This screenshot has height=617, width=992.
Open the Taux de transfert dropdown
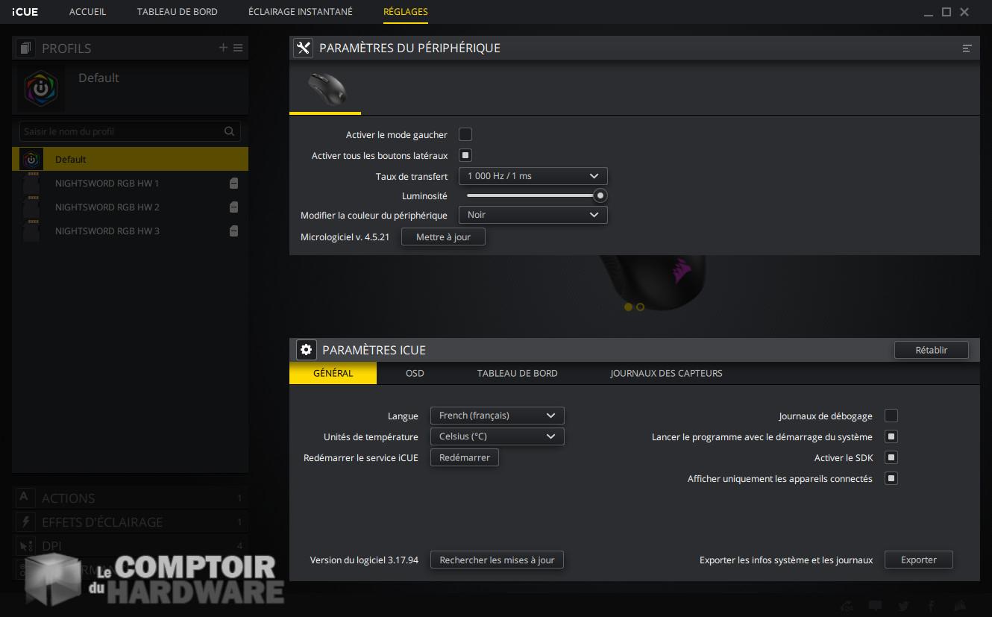point(533,175)
